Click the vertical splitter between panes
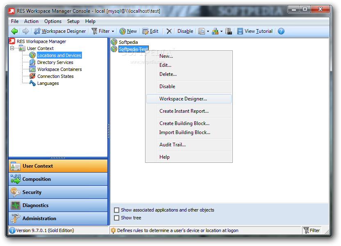This screenshot has height=246, width=341. click(x=109, y=131)
